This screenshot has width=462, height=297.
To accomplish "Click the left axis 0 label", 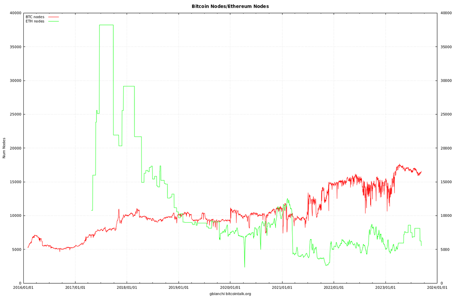I will click(x=20, y=283).
